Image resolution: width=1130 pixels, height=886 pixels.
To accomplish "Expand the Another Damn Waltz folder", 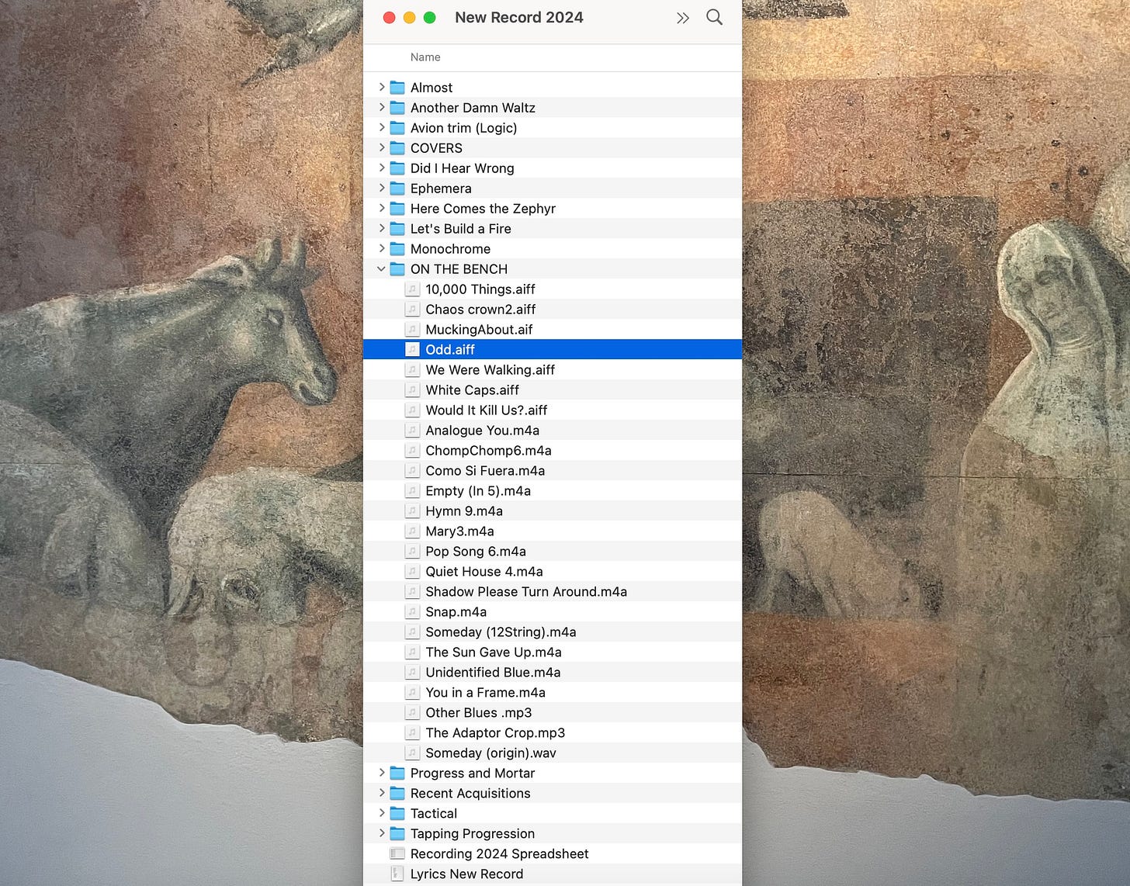I will pos(381,108).
